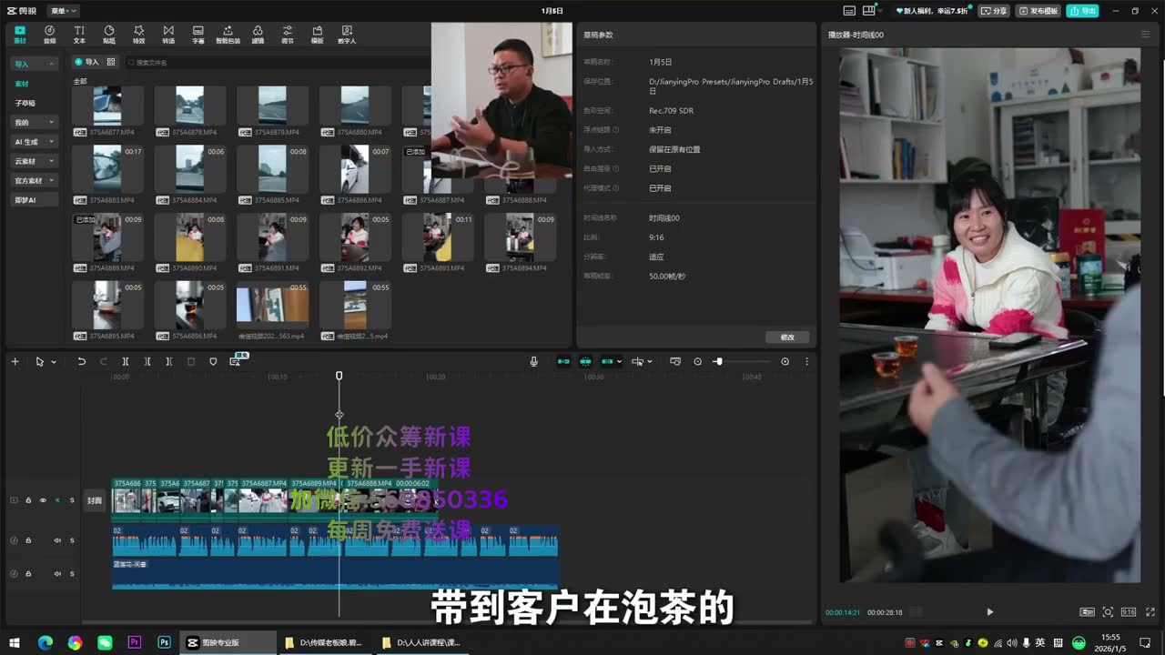Select the 375A6884.MP4 thumbnail
Viewport: 1165px width, 655px height.
click(190, 168)
